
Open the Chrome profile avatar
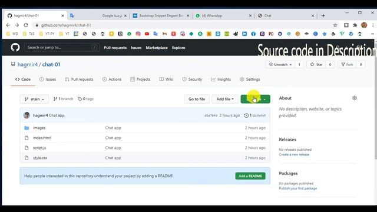click(x=364, y=25)
